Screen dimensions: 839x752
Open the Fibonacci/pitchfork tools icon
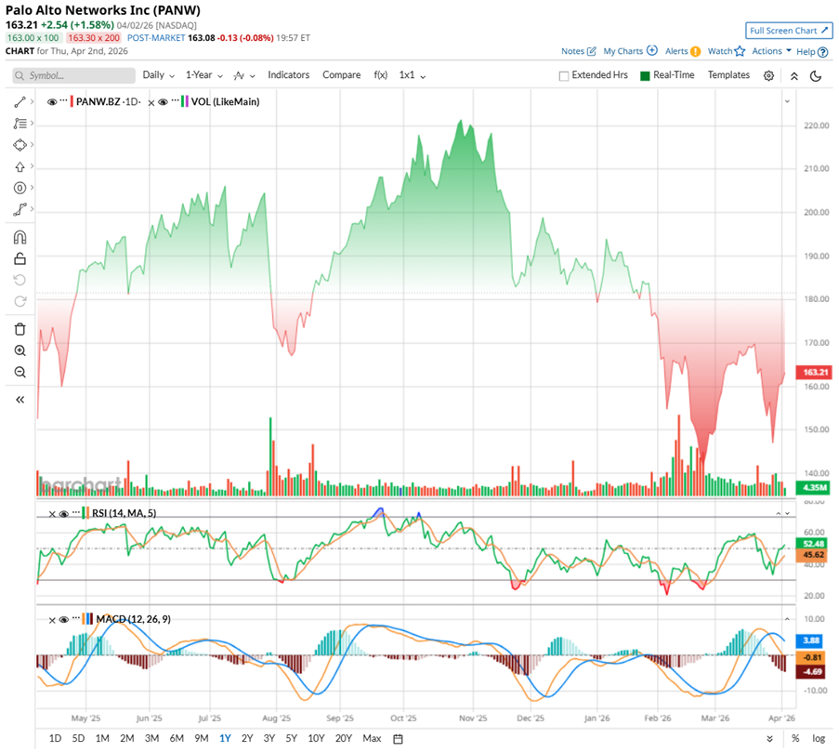(20, 123)
